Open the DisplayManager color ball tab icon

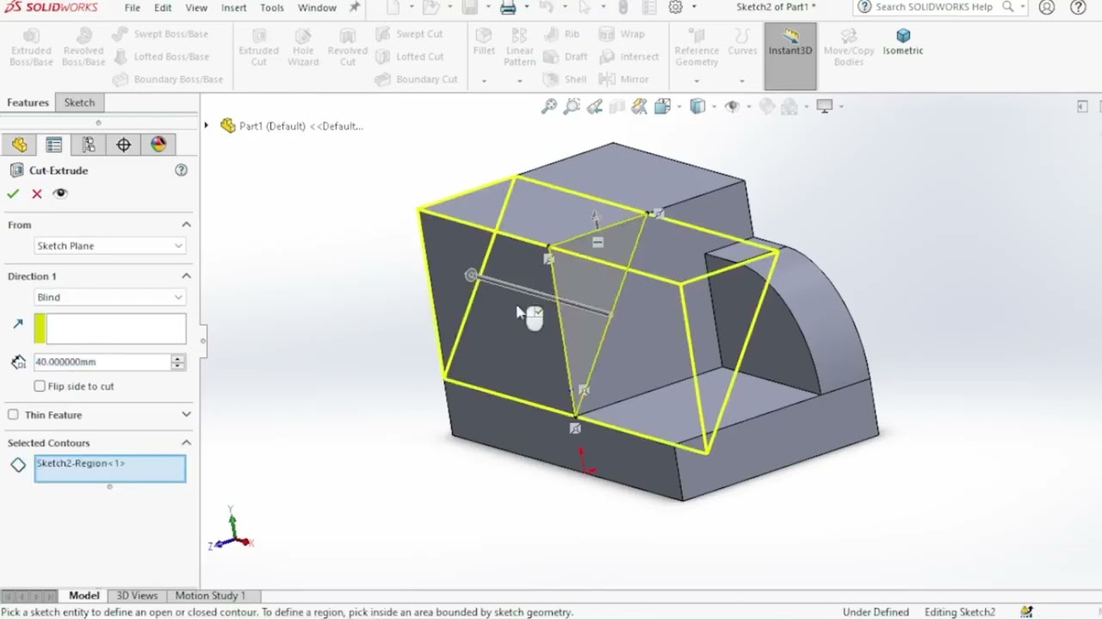point(158,145)
